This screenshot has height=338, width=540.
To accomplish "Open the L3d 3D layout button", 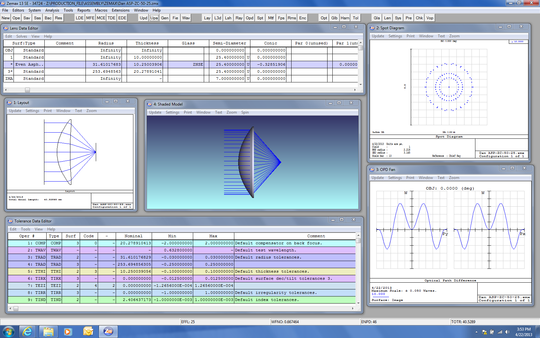I will tap(218, 18).
